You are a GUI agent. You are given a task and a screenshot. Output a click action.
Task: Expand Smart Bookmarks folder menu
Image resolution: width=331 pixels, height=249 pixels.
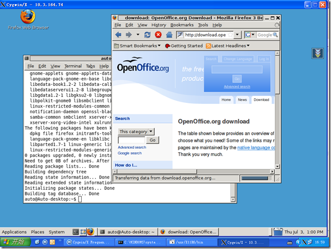tap(138, 46)
